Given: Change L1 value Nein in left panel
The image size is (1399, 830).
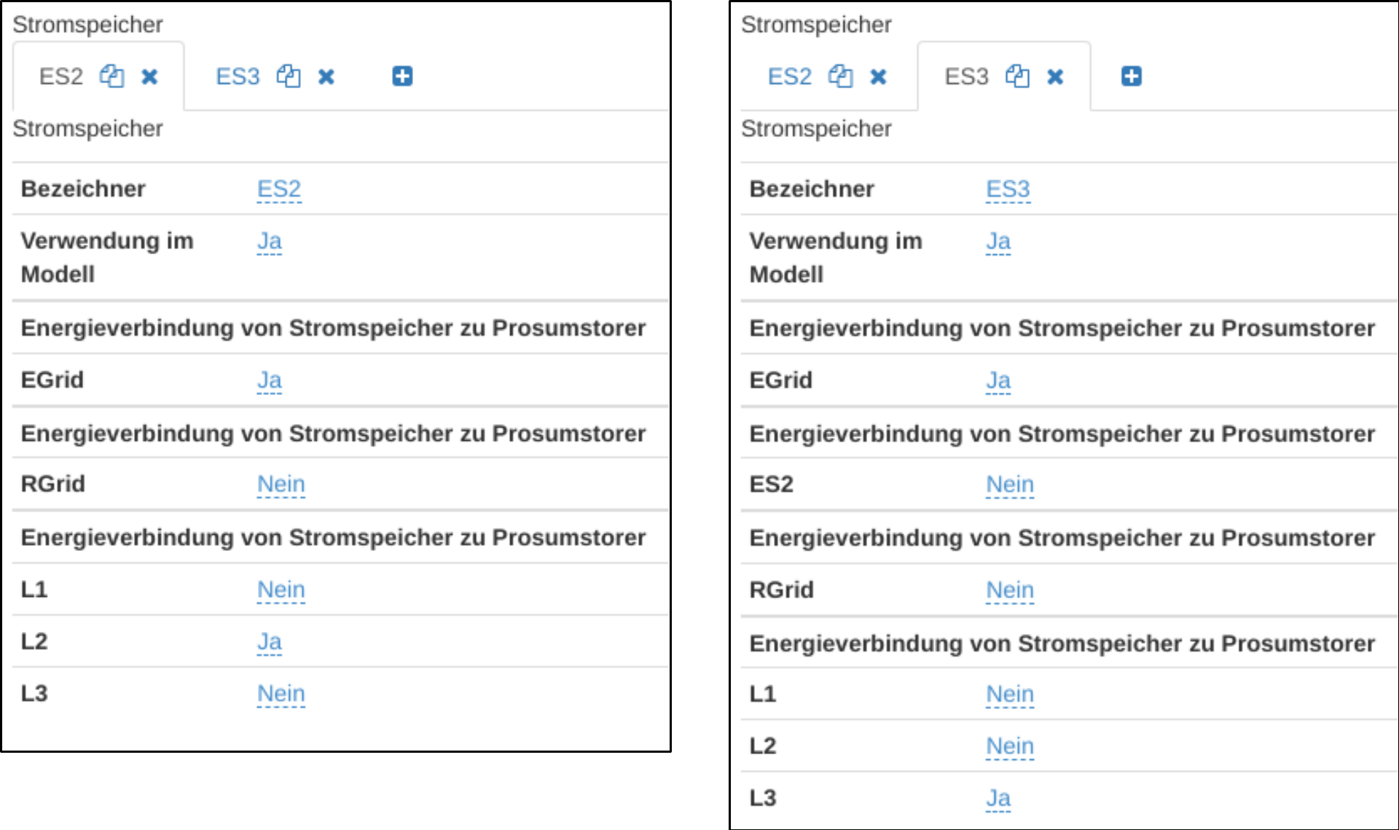Looking at the screenshot, I should point(281,590).
